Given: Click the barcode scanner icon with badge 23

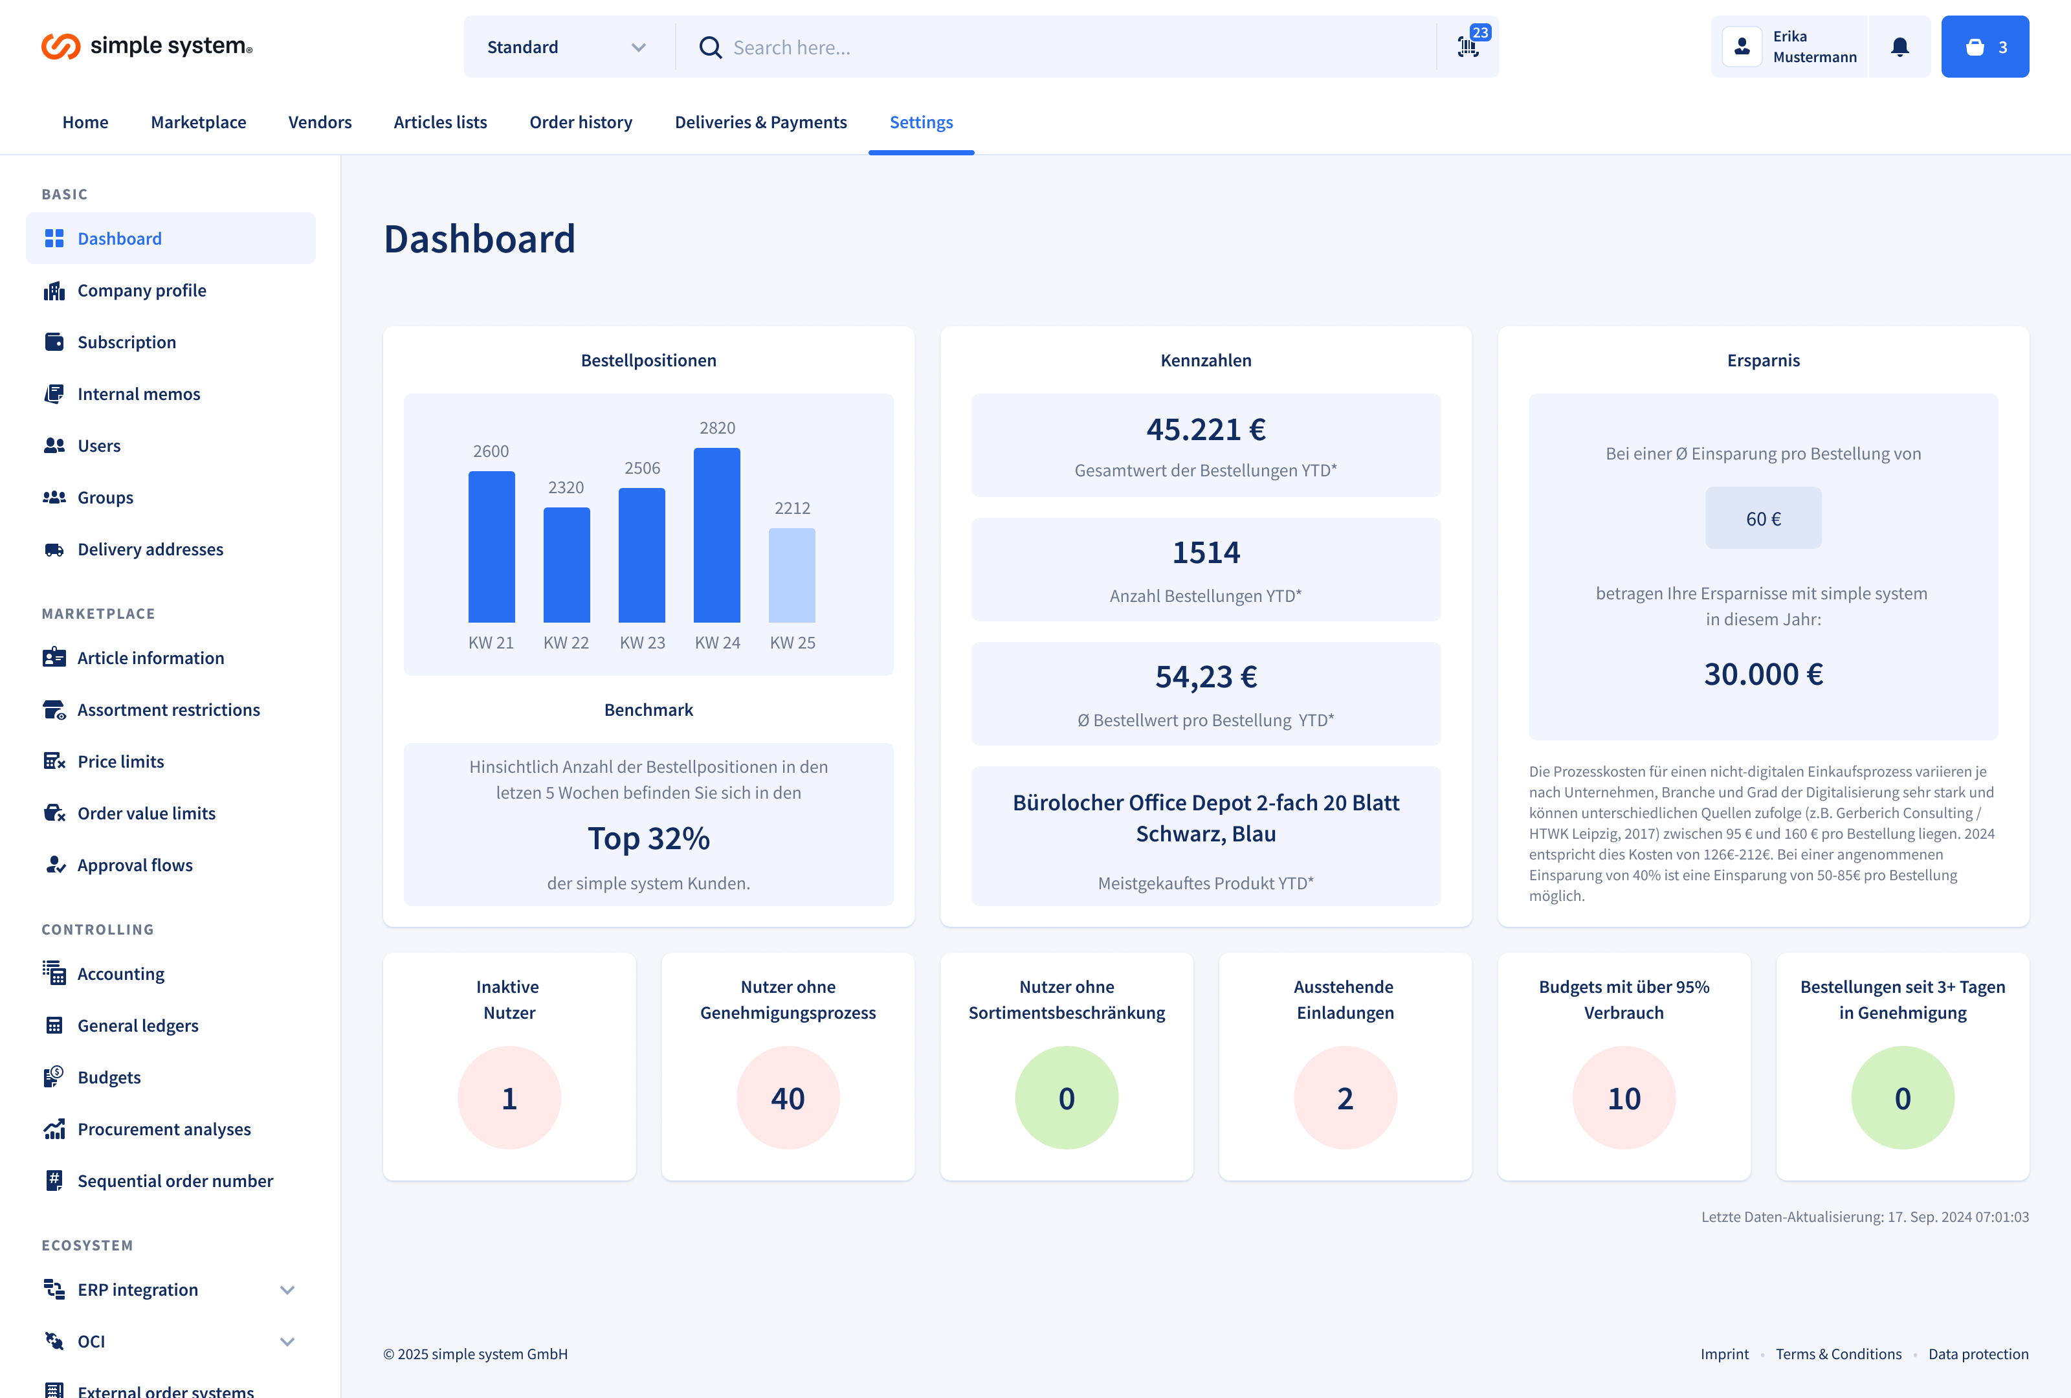Looking at the screenshot, I should click(x=1468, y=47).
